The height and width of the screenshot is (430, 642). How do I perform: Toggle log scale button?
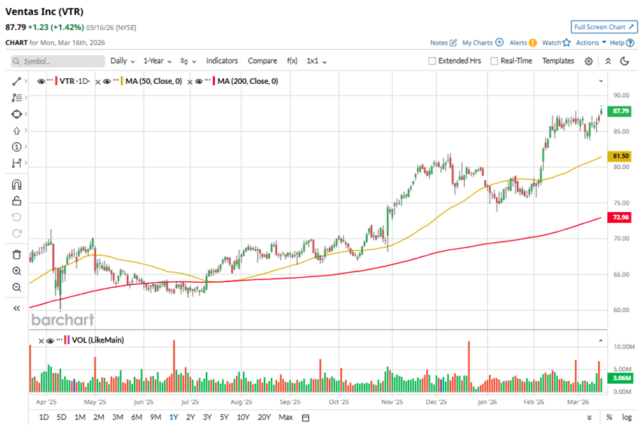(x=627, y=417)
